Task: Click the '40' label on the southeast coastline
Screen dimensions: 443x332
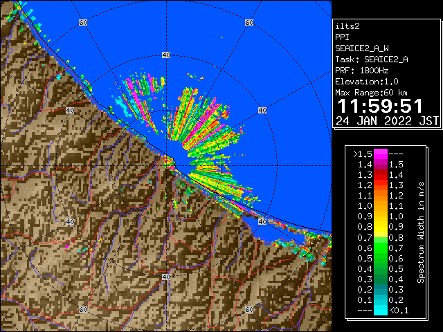Action: [x=262, y=221]
